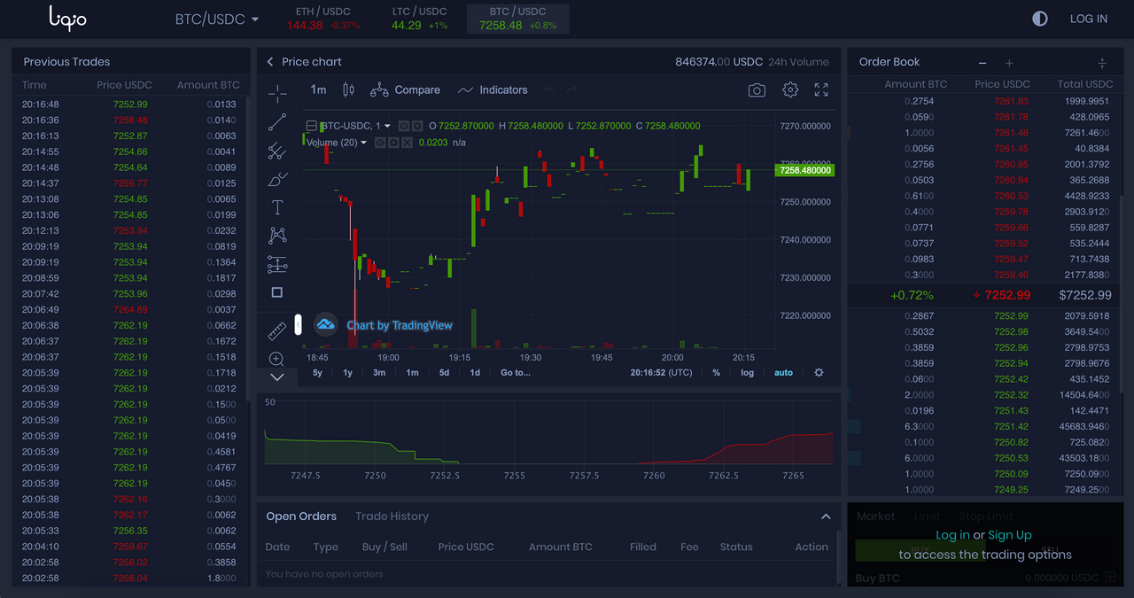Open the prediction and measurement tools

click(277, 264)
